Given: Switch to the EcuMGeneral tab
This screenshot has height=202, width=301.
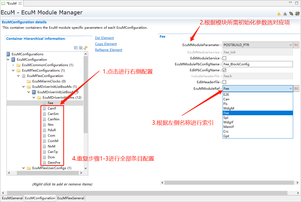Looking at the screenshot, I should (x=12, y=198).
